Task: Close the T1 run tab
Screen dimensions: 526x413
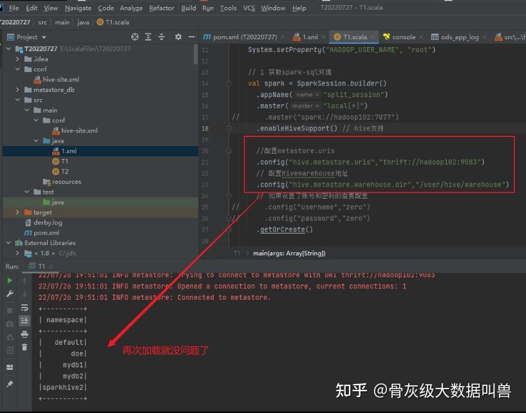Action: point(51,266)
